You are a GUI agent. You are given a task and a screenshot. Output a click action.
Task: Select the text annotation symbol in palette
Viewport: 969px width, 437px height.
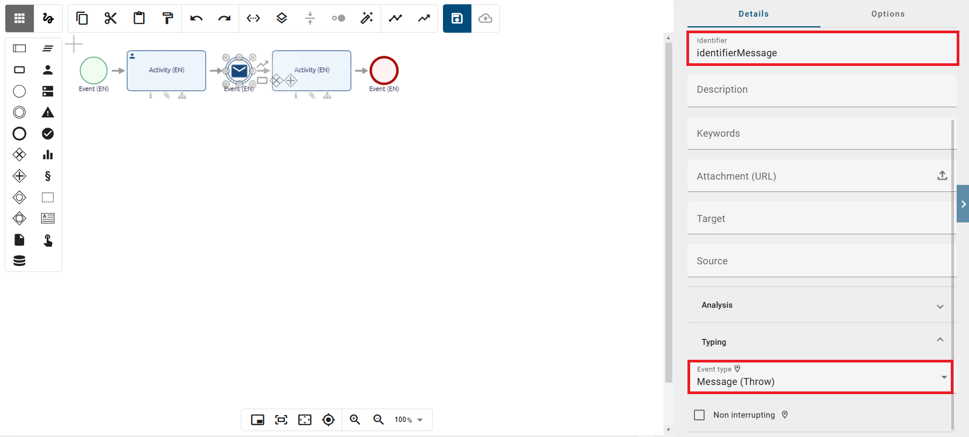48,218
